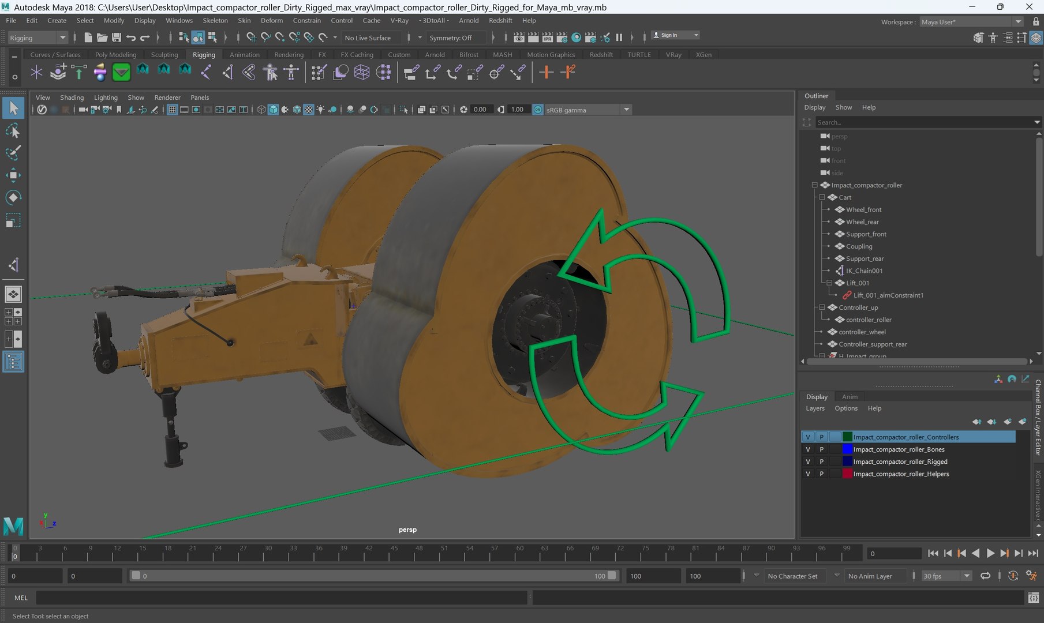1044x623 pixels.
Task: Open the Workspace Maya User dropdown
Action: [971, 22]
